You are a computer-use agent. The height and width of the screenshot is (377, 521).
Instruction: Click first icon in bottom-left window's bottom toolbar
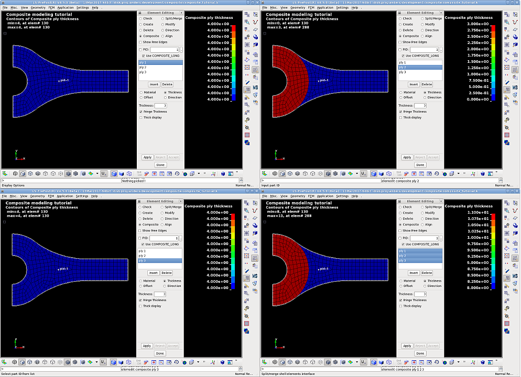[x=5, y=362]
